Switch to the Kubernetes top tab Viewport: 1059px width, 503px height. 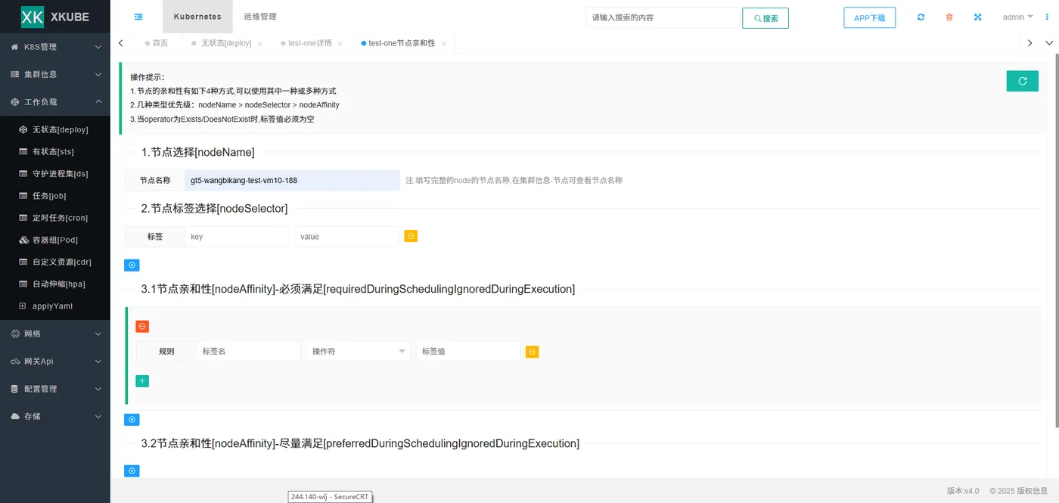click(x=197, y=17)
